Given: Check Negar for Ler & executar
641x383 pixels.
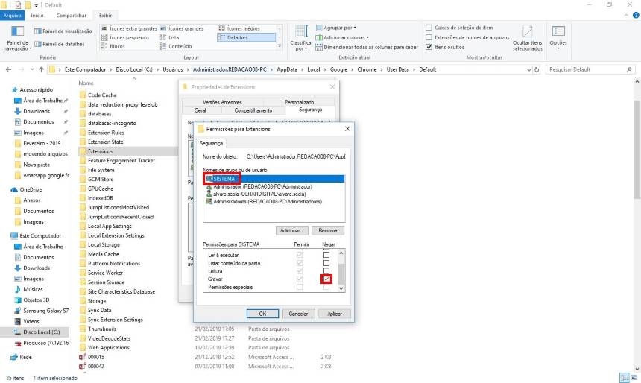Looking at the screenshot, I should click(326, 255).
